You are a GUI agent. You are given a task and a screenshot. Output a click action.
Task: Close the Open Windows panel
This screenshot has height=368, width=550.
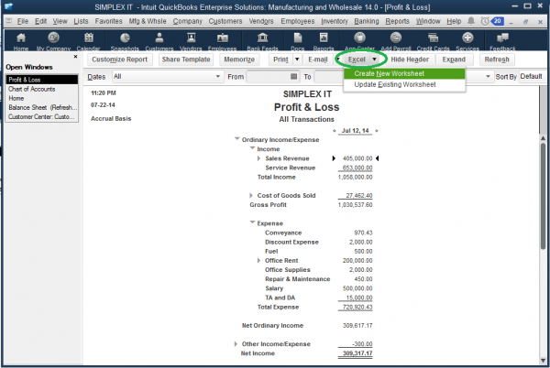click(75, 57)
